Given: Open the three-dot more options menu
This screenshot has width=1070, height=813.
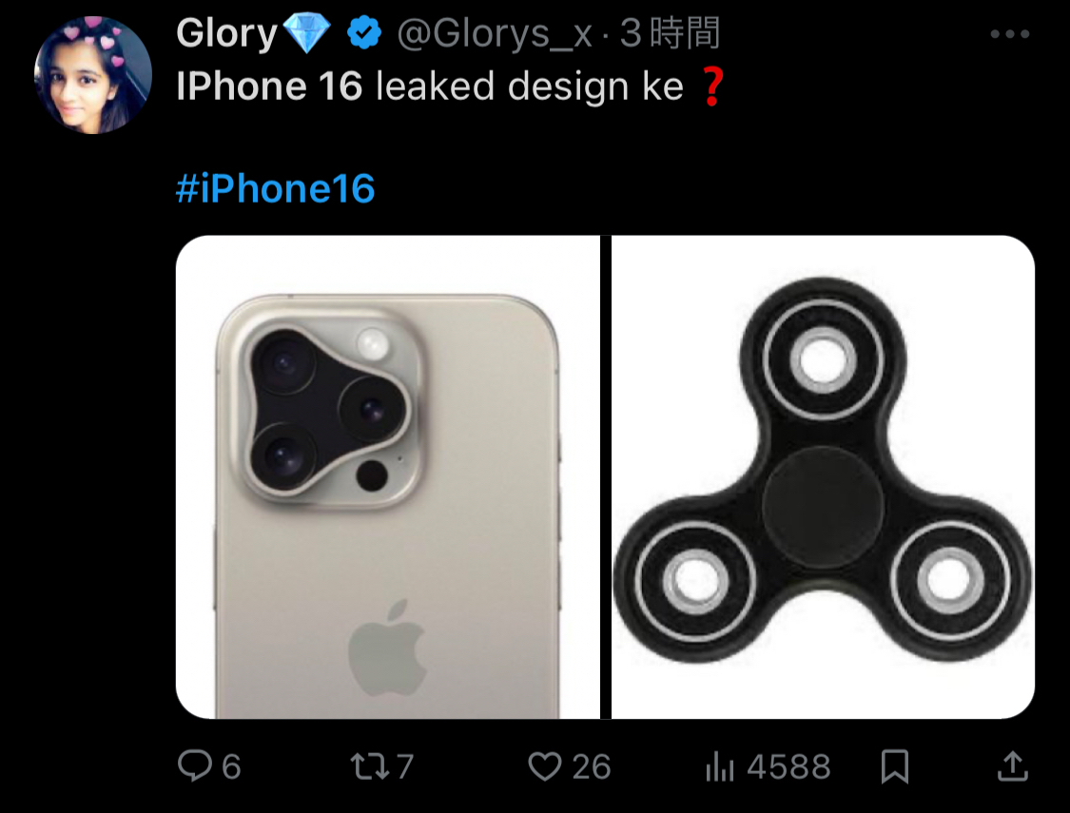Looking at the screenshot, I should point(1010,33).
